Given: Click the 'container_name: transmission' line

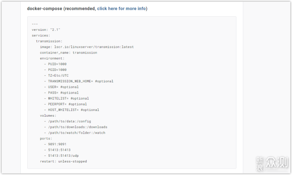Looking at the screenshot, I should click(68, 53).
